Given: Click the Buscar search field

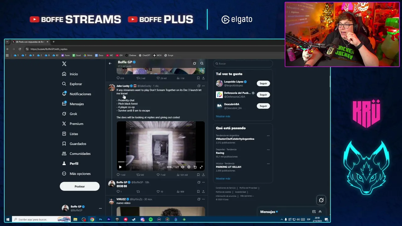Looking at the screenshot, I should [x=243, y=63].
